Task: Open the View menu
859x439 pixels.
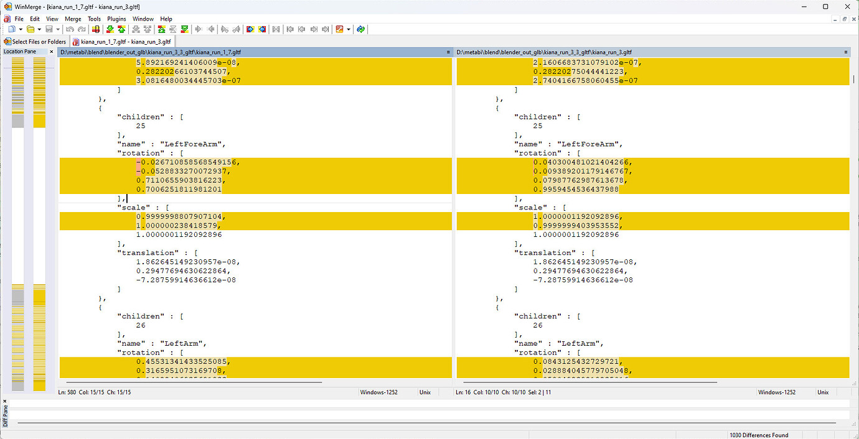Action: 52,19
